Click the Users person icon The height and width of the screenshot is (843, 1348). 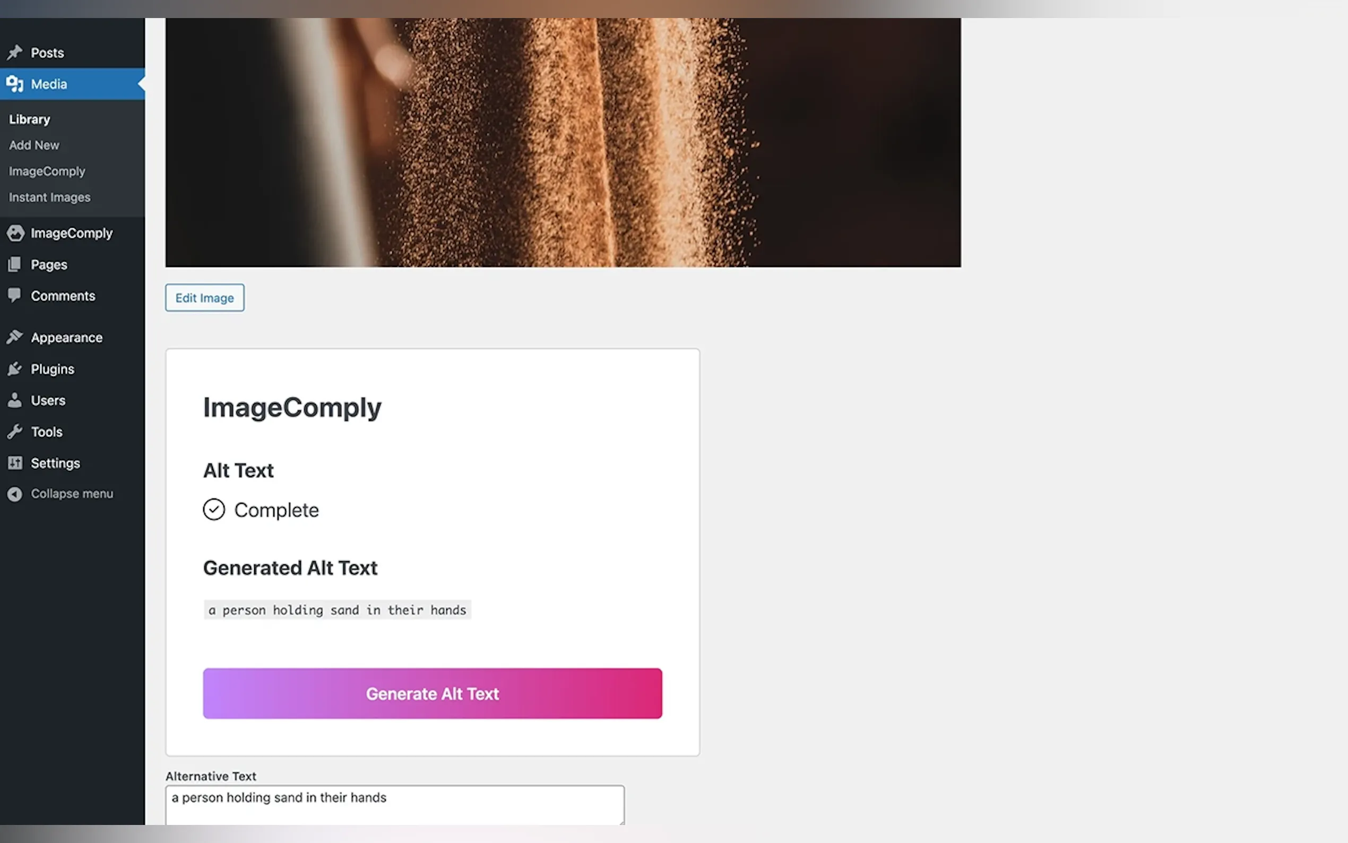click(15, 400)
